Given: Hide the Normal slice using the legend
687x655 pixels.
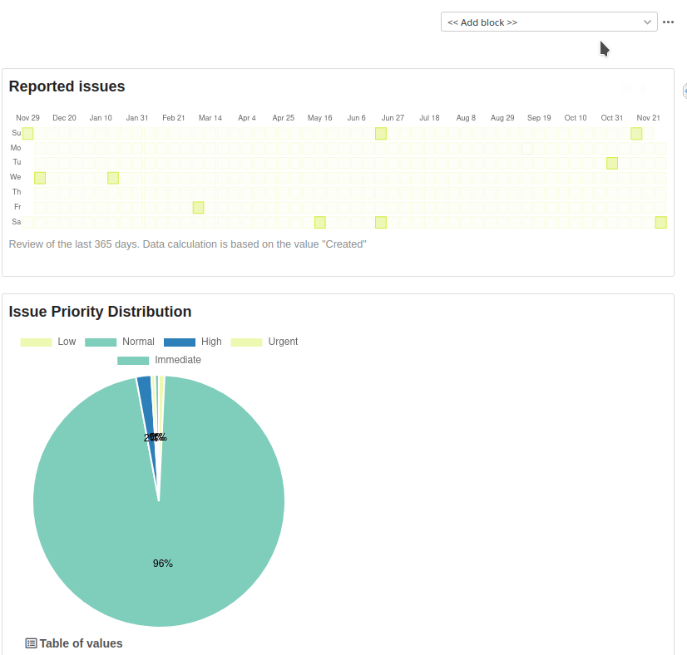Looking at the screenshot, I should pyautogui.click(x=136, y=341).
